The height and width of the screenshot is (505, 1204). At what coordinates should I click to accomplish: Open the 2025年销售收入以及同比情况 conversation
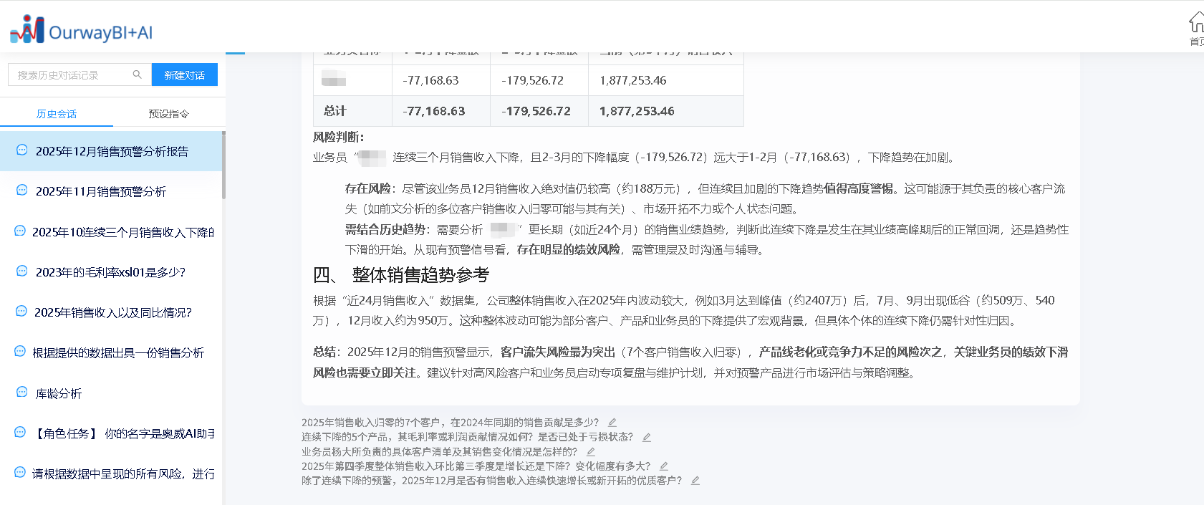(x=113, y=312)
